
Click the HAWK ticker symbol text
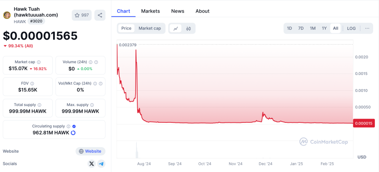pyautogui.click(x=20, y=21)
